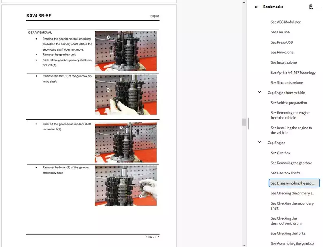Navigate to Sez:Checking the forks

pos(288,234)
